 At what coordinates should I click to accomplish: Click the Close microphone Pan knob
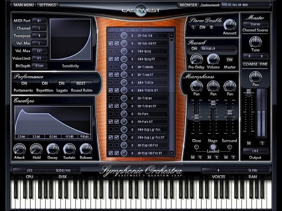pyautogui.click(x=196, y=86)
